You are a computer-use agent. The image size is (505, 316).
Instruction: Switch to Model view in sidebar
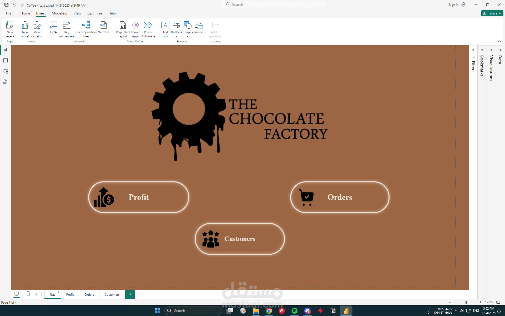click(x=6, y=71)
